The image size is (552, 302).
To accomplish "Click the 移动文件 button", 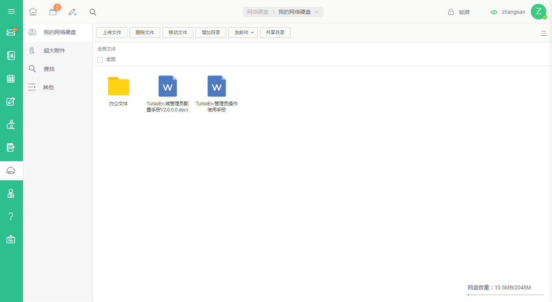I will [x=178, y=33].
